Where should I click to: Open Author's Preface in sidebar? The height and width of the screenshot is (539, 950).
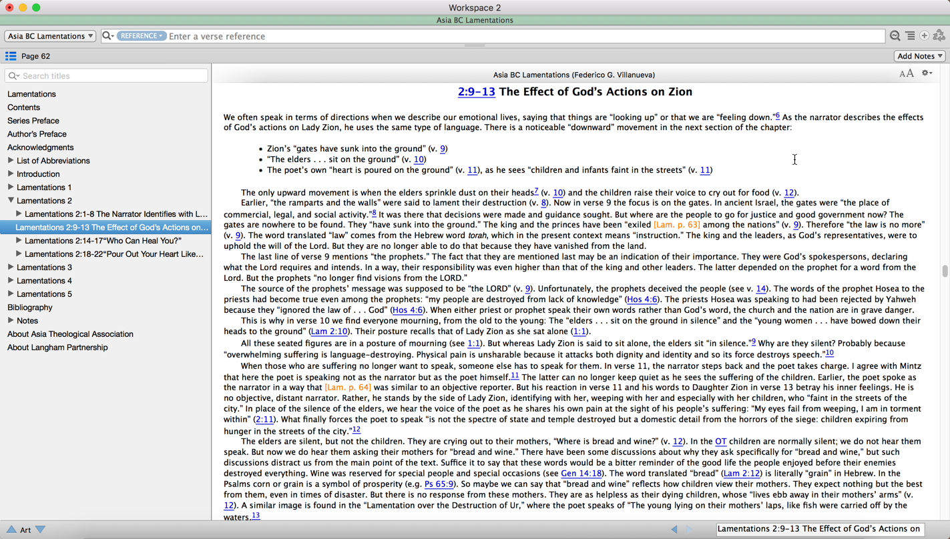37,134
